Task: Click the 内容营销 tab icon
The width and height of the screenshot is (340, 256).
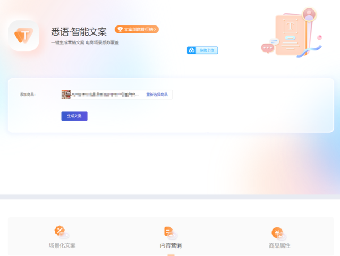Action: click(170, 232)
